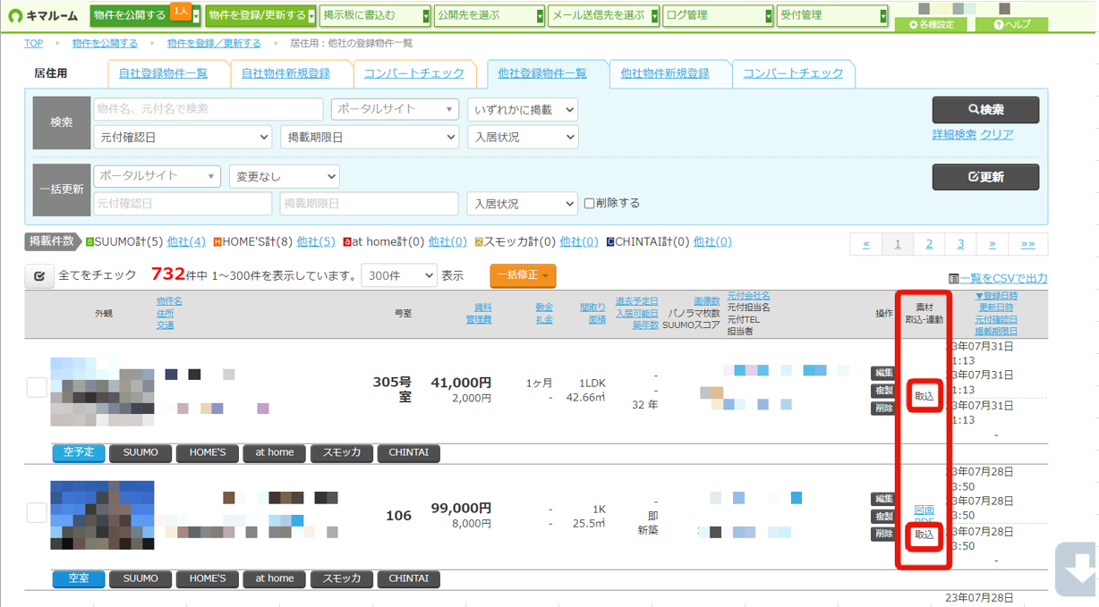Image resolution: width=1099 pixels, height=607 pixels.
Task: Open the 一括修正 orange dropdown button
Action: click(x=523, y=275)
